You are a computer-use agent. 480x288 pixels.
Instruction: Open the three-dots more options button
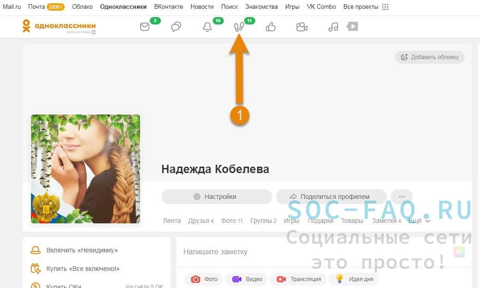[401, 197]
